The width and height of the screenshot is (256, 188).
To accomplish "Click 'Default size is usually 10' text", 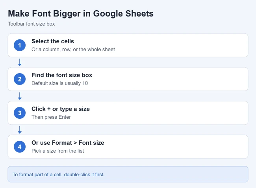I will 59,83.
